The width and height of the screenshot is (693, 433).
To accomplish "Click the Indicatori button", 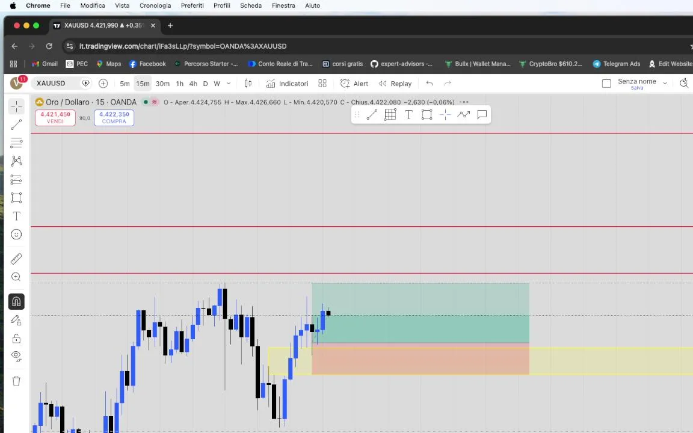I will click(288, 84).
